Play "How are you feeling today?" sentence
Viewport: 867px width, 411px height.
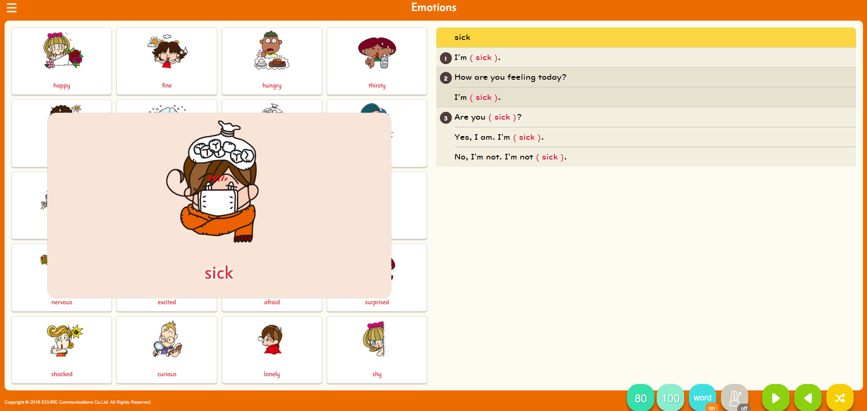click(x=646, y=77)
